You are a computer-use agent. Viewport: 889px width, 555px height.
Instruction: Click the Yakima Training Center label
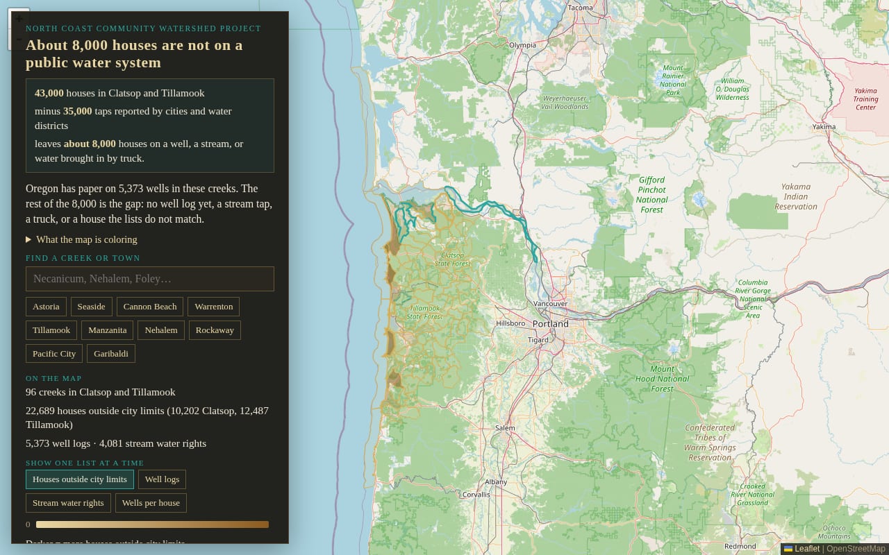point(865,99)
